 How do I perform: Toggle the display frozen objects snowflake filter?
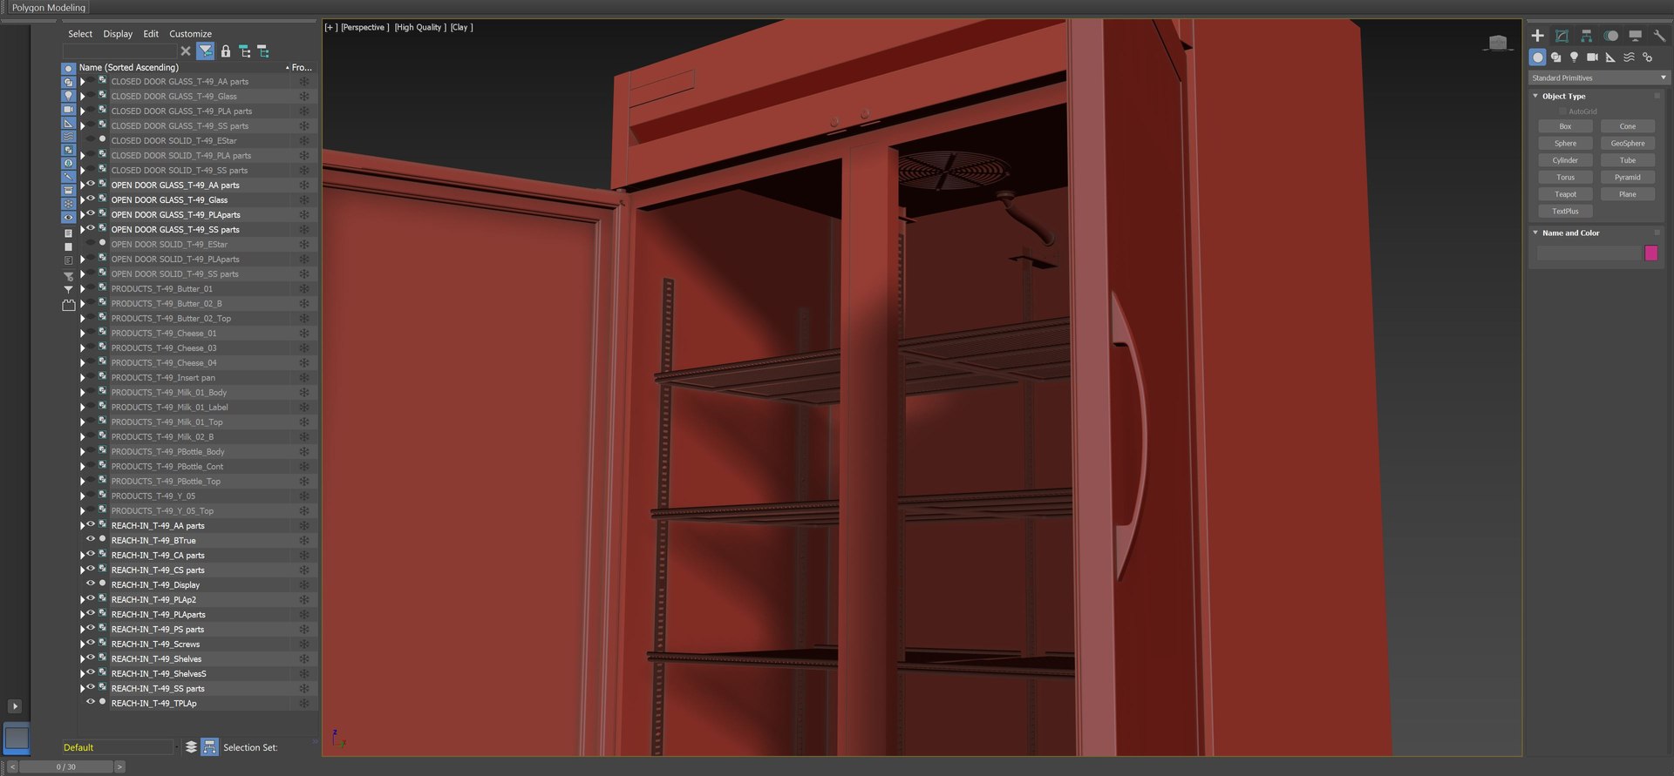point(68,204)
